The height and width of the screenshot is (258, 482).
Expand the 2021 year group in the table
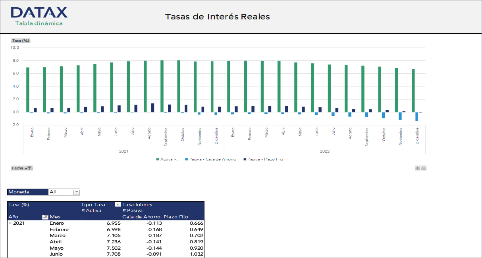pos(10,223)
